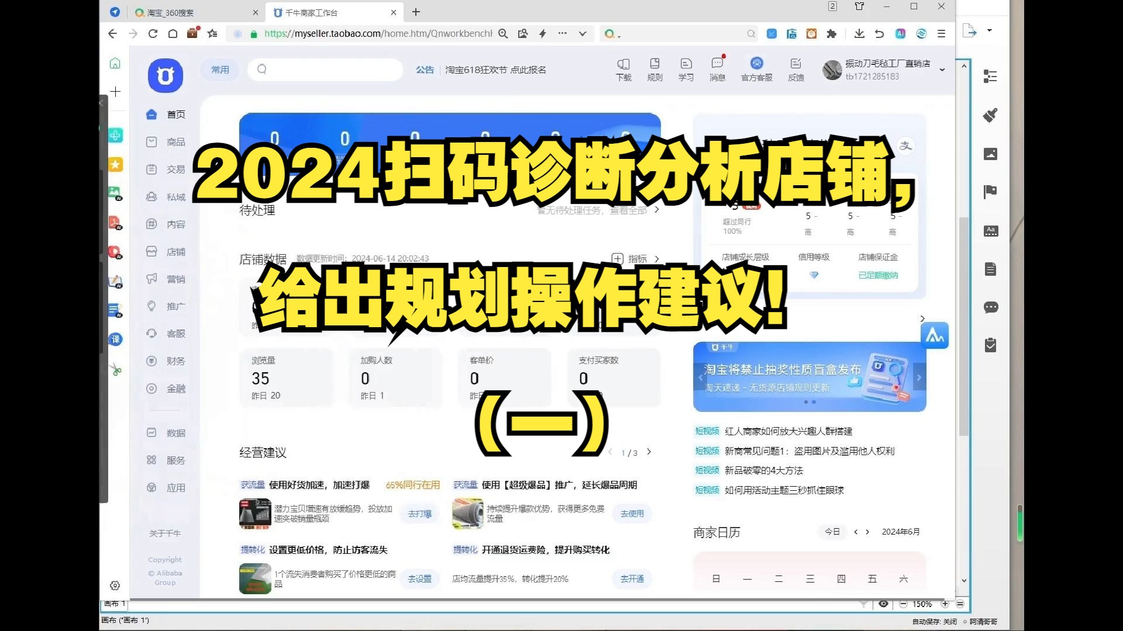Expand the 指标 metrics arrow
1123x631 pixels.
pyautogui.click(x=657, y=259)
